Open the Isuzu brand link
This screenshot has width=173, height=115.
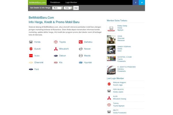point(37,55)
